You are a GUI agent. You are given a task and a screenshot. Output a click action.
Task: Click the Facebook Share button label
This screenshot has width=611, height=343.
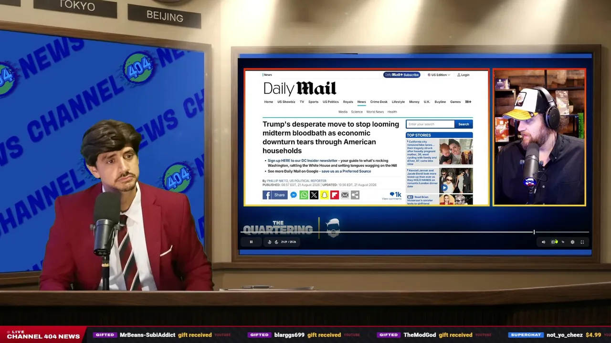(x=279, y=195)
